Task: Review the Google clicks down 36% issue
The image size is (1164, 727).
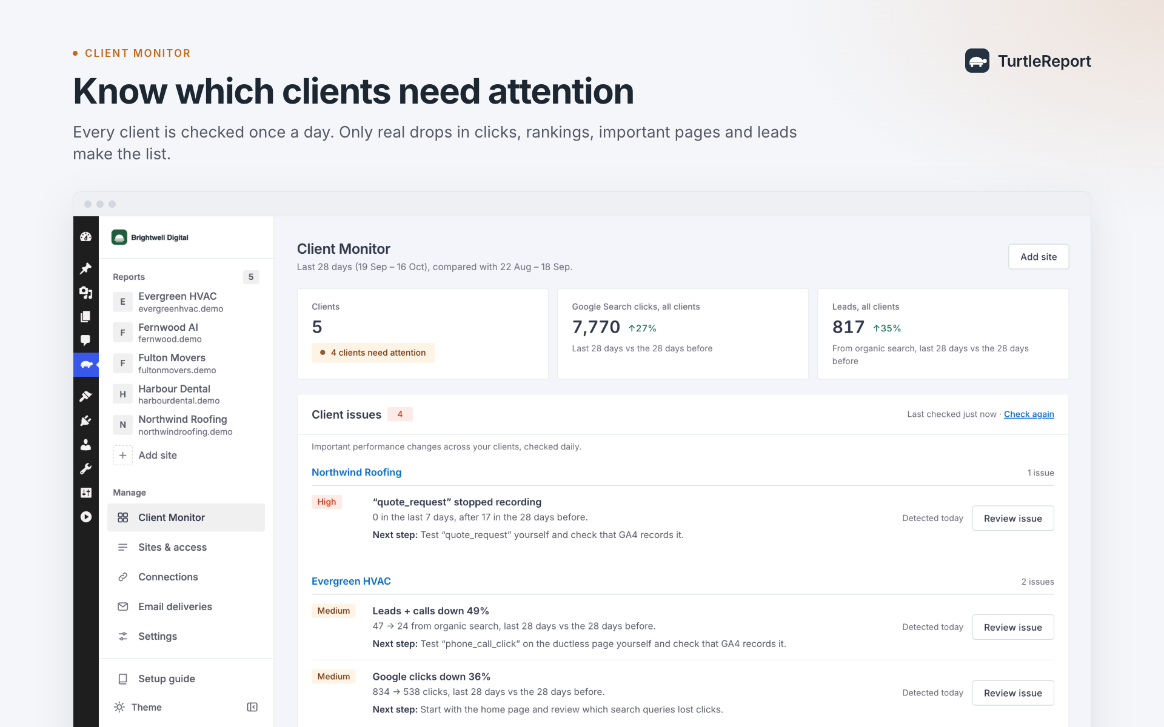Action: pyautogui.click(x=1012, y=693)
